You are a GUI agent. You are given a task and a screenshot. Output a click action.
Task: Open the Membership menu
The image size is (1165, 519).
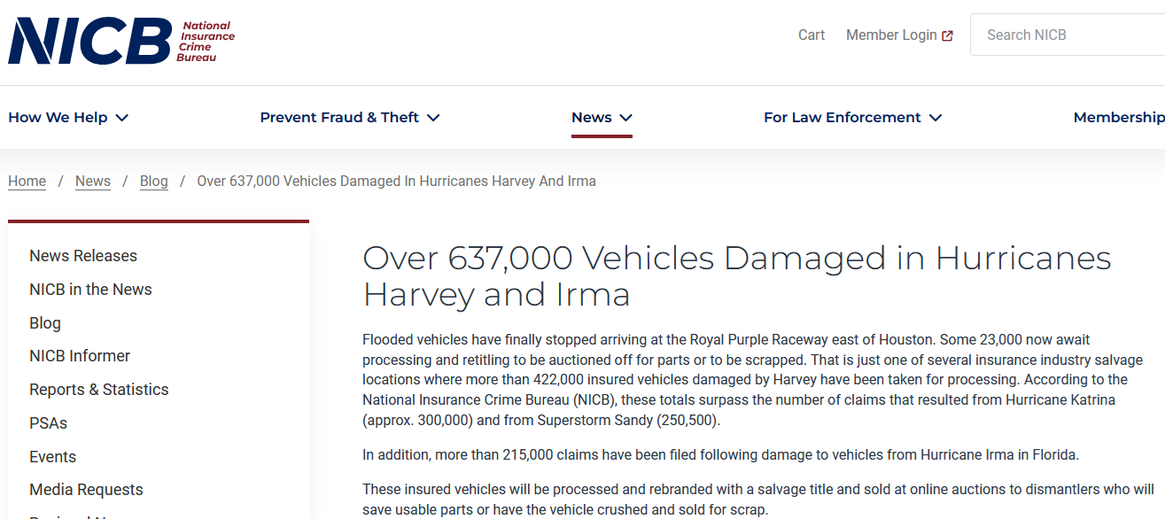pyautogui.click(x=1119, y=118)
